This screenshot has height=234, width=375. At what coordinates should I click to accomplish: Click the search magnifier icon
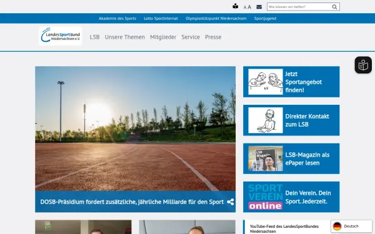click(x=334, y=7)
